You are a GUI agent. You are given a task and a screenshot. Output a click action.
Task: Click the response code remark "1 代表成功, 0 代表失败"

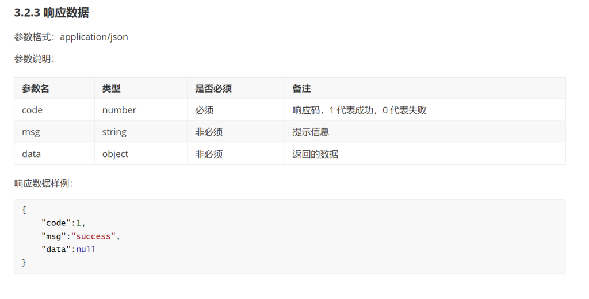coord(359,110)
